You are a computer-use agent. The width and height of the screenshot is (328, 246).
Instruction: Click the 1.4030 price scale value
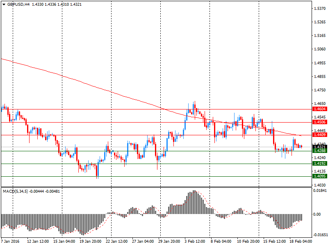pyautogui.click(x=320, y=185)
